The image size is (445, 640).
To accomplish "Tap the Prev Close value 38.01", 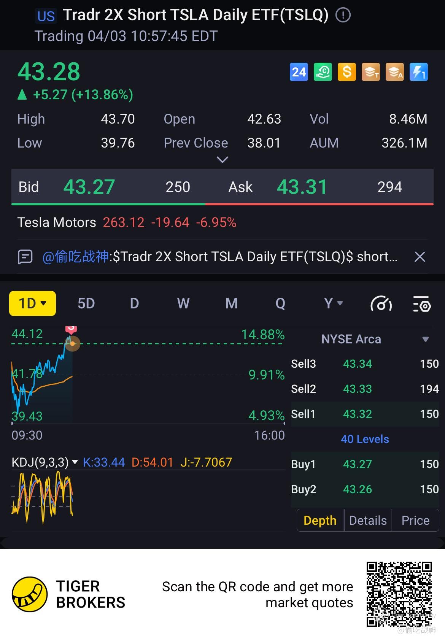I will pos(264,143).
